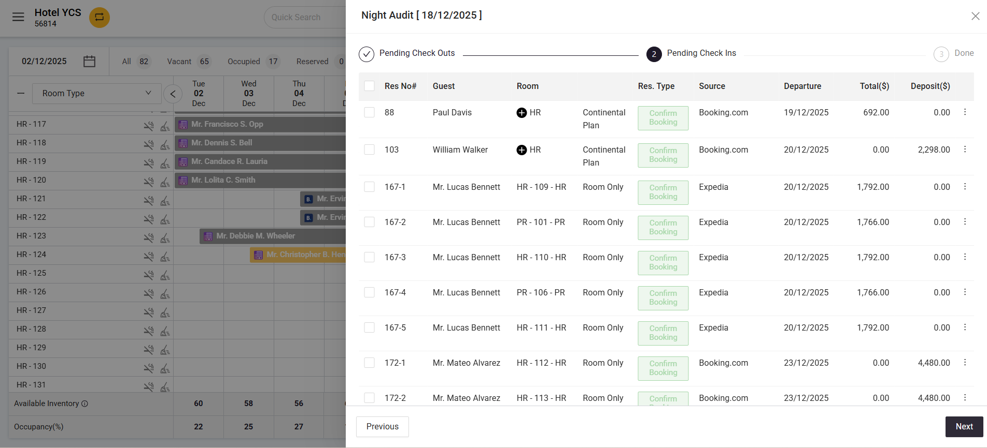Click the Pending Check Outs checkmark step

(366, 54)
